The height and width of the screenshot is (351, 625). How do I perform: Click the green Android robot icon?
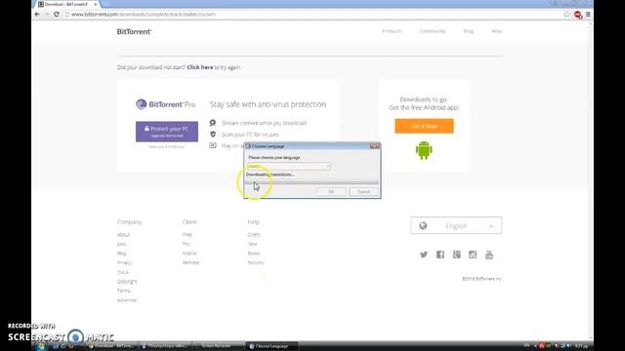coord(424,150)
